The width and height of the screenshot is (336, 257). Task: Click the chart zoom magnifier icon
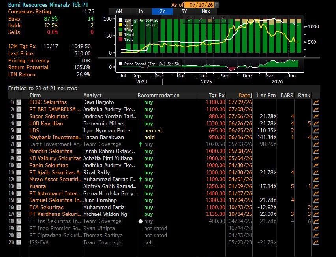pos(224,19)
